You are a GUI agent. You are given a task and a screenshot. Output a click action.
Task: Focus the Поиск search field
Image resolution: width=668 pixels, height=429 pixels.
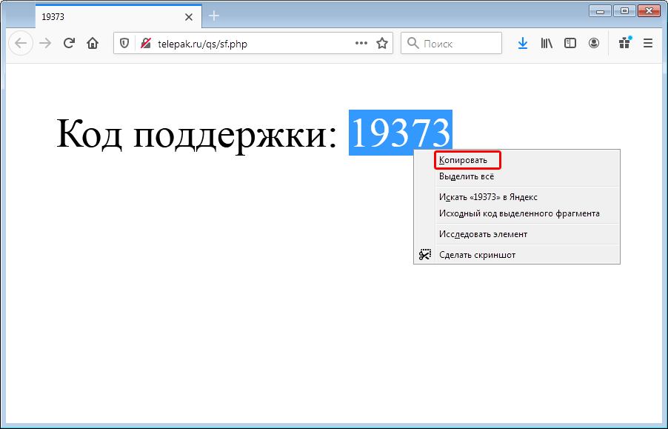point(452,43)
